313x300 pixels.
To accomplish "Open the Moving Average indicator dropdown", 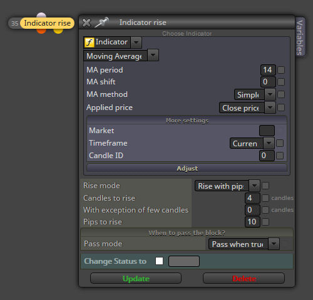I will (153, 55).
